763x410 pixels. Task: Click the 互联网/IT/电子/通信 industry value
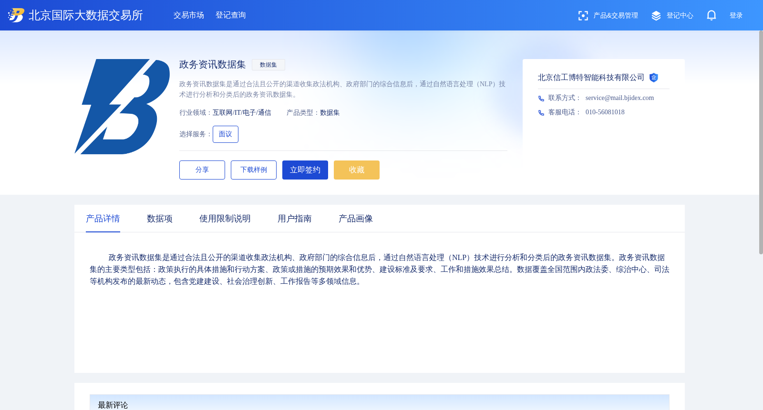[x=242, y=113]
